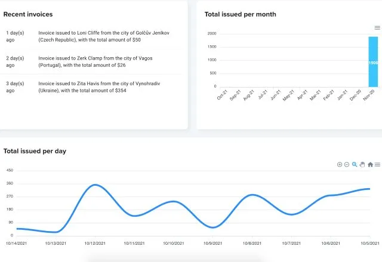Click the Jul-21 month label
Viewport: 382px width, 262px height.
point(263,95)
